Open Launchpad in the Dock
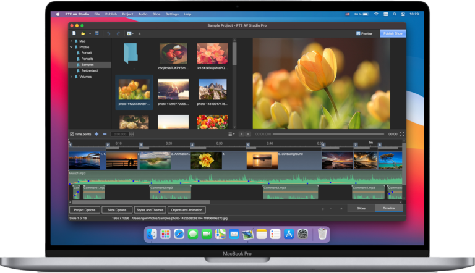Viewport: 475px width, 273px height. pyautogui.click(x=165, y=234)
